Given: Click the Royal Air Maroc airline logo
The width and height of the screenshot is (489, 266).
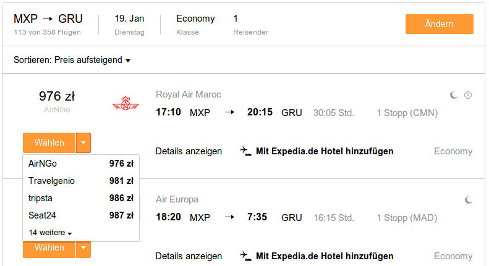Looking at the screenshot, I should point(125,104).
